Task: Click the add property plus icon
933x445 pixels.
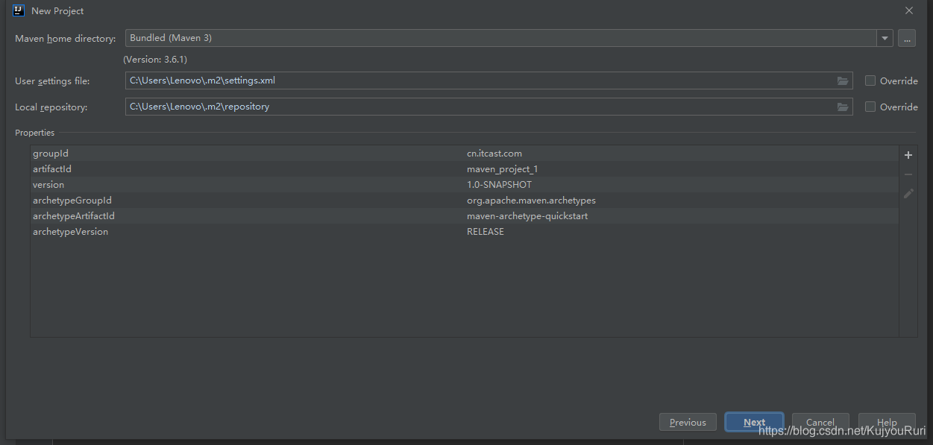Action: pos(908,155)
